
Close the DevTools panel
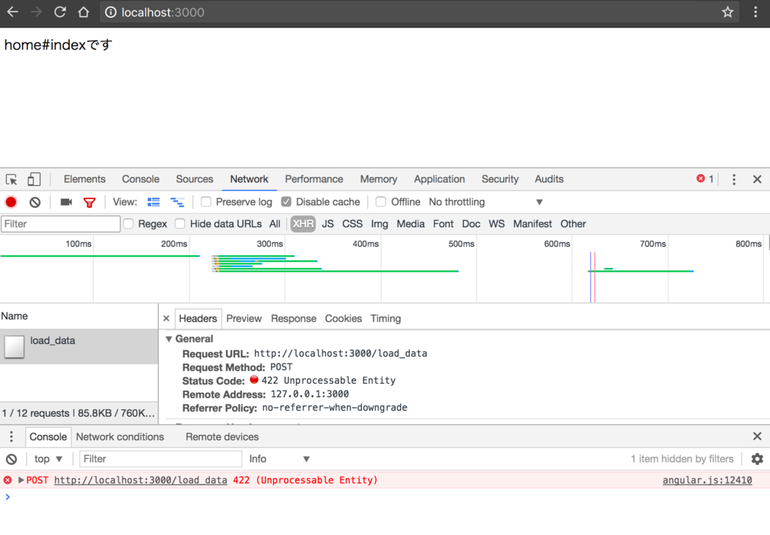757,179
